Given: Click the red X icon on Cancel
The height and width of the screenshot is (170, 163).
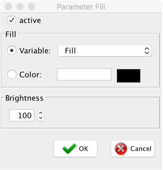Looking at the screenshot, I should coord(121,148).
